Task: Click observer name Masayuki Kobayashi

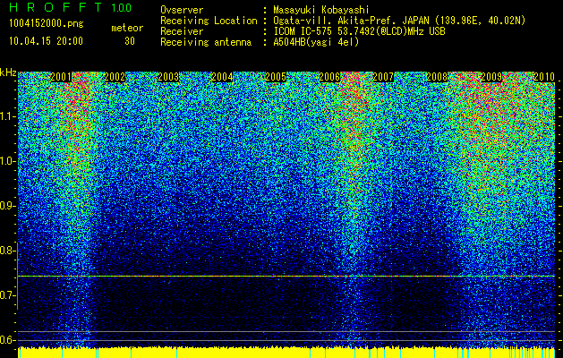Action: (321, 10)
